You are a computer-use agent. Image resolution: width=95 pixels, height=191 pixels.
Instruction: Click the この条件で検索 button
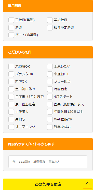48,184
